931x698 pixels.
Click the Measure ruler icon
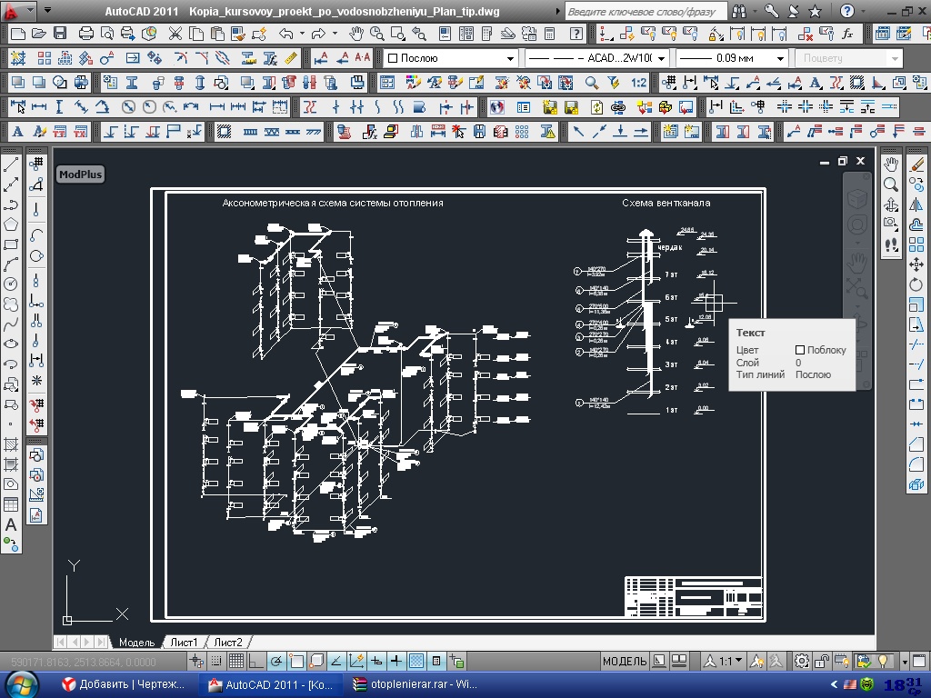[290, 58]
